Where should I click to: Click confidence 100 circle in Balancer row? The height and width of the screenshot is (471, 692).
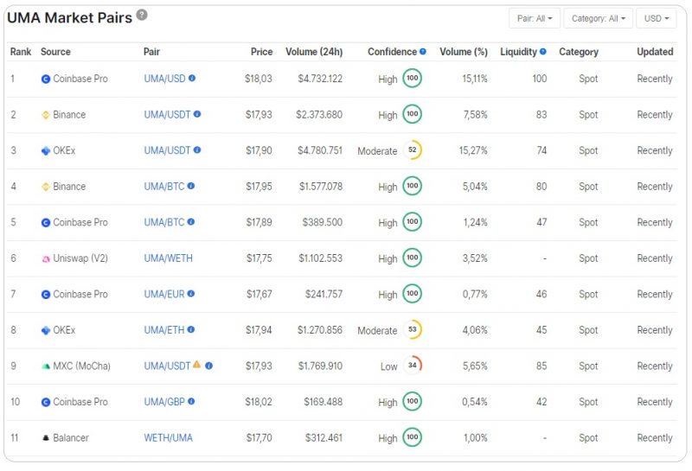413,437
